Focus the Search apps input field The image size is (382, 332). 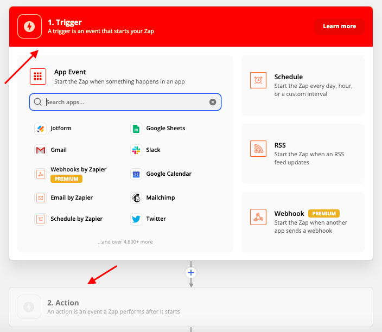click(125, 102)
